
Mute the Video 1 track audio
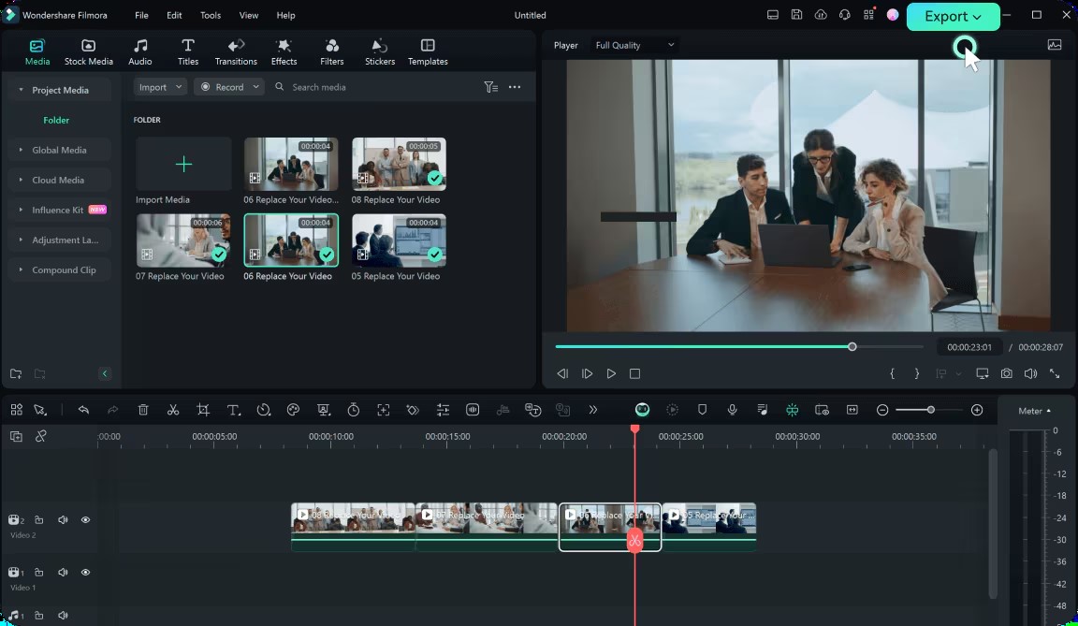pyautogui.click(x=63, y=573)
